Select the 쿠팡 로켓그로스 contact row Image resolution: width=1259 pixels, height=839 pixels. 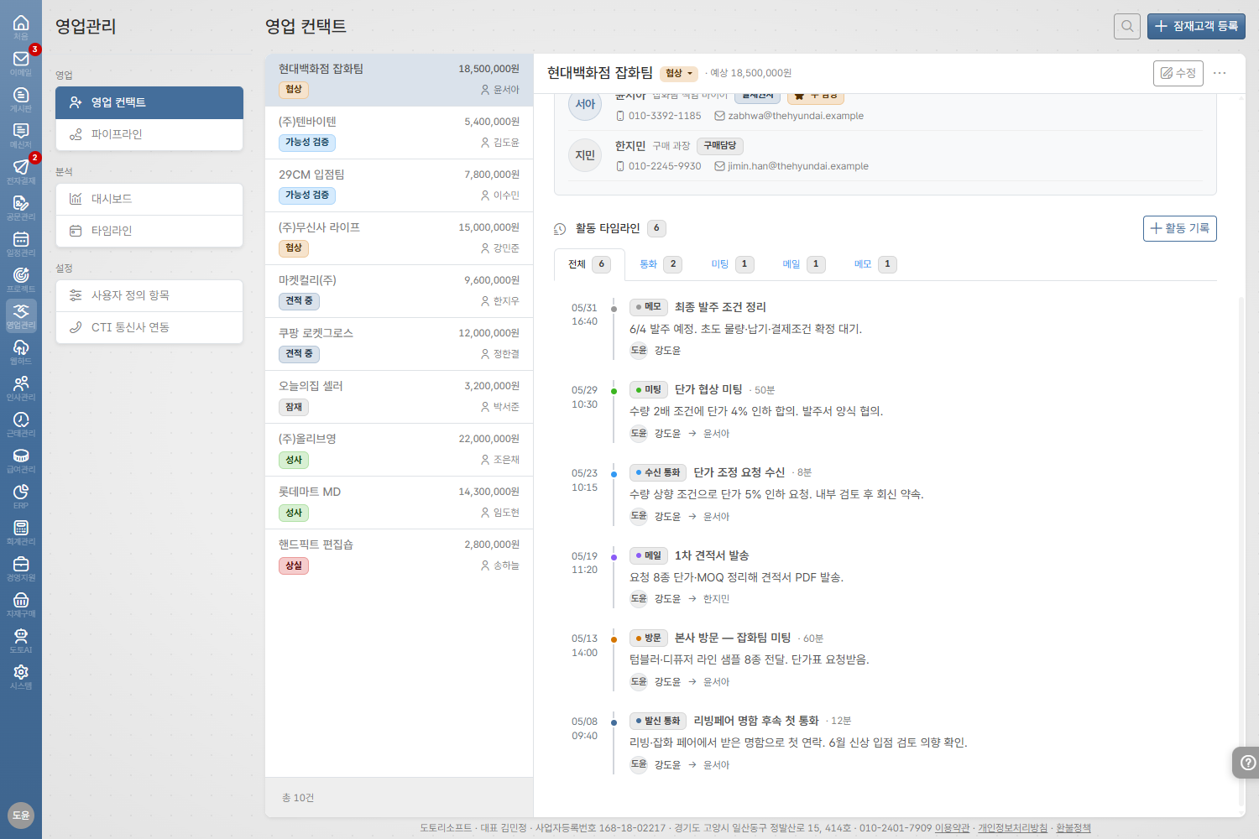point(399,344)
